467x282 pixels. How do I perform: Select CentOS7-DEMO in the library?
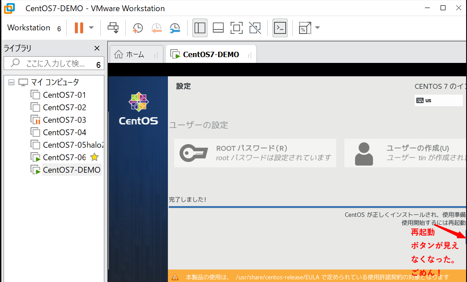point(72,170)
